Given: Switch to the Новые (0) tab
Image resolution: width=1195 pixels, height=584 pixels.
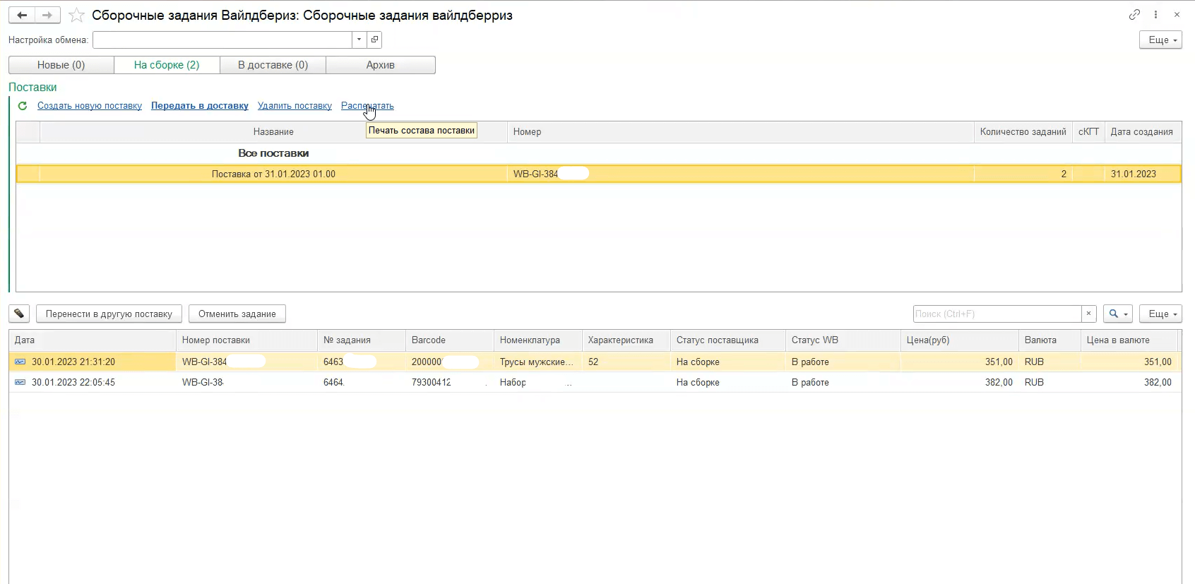Looking at the screenshot, I should click(61, 65).
